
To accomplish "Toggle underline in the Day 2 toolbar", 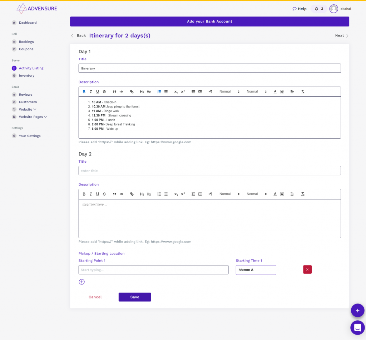I will pyautogui.click(x=97, y=194).
